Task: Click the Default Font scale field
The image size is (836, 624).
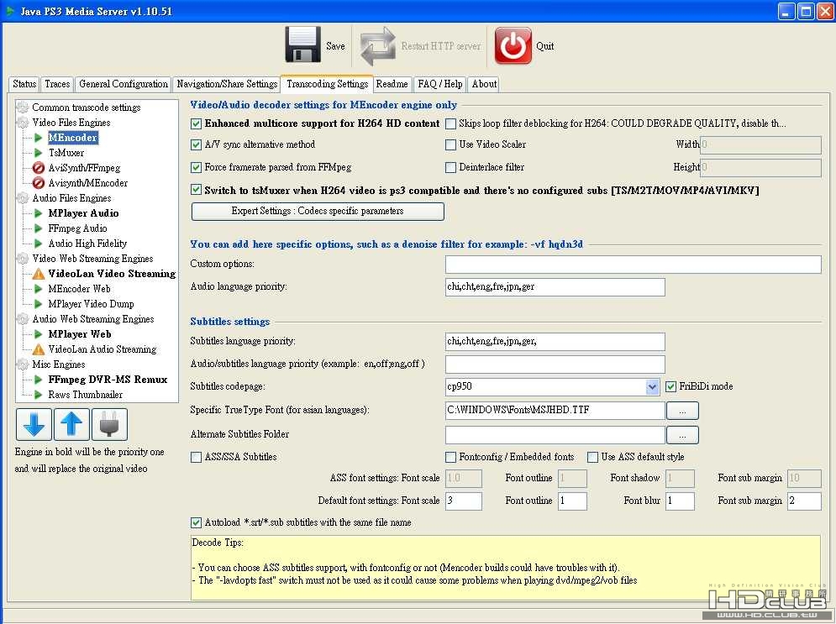Action: click(x=463, y=501)
